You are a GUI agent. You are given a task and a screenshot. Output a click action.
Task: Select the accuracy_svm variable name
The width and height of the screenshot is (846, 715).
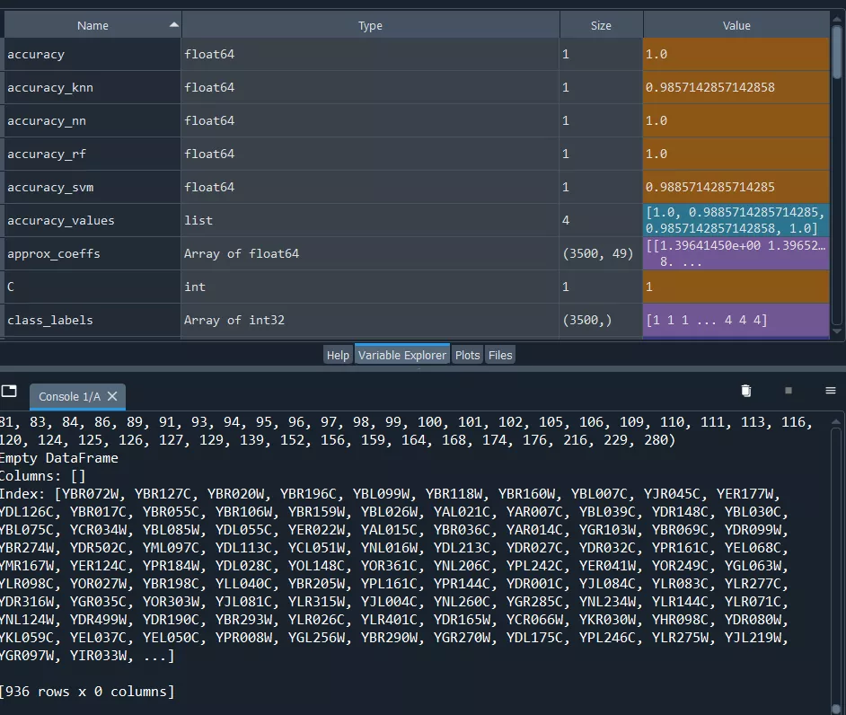click(50, 187)
